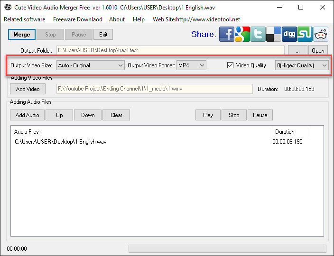Click the Output Folder path field

170,50
